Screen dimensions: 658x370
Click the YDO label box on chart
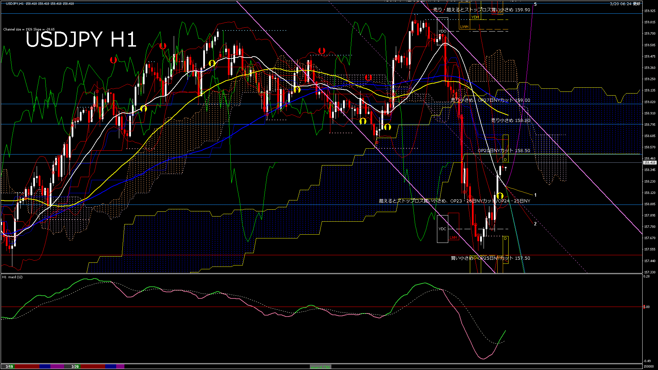pyautogui.click(x=442, y=31)
